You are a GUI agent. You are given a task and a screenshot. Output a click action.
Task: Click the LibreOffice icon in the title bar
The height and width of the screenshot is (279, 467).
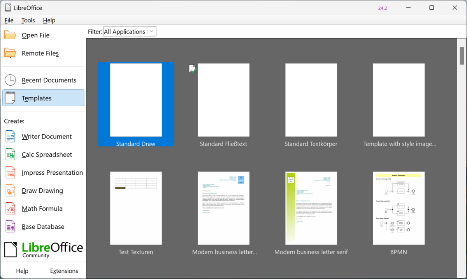pyautogui.click(x=8, y=8)
